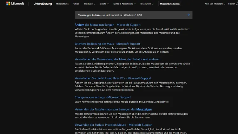Click the Microsoft 365 kaufen button
This screenshot has width=238, height=134.
coord(169,4)
